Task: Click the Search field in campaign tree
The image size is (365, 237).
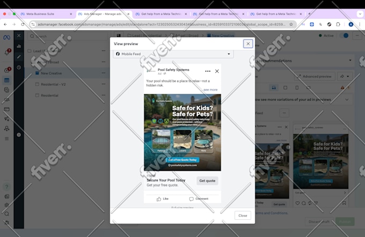Action: [68, 36]
